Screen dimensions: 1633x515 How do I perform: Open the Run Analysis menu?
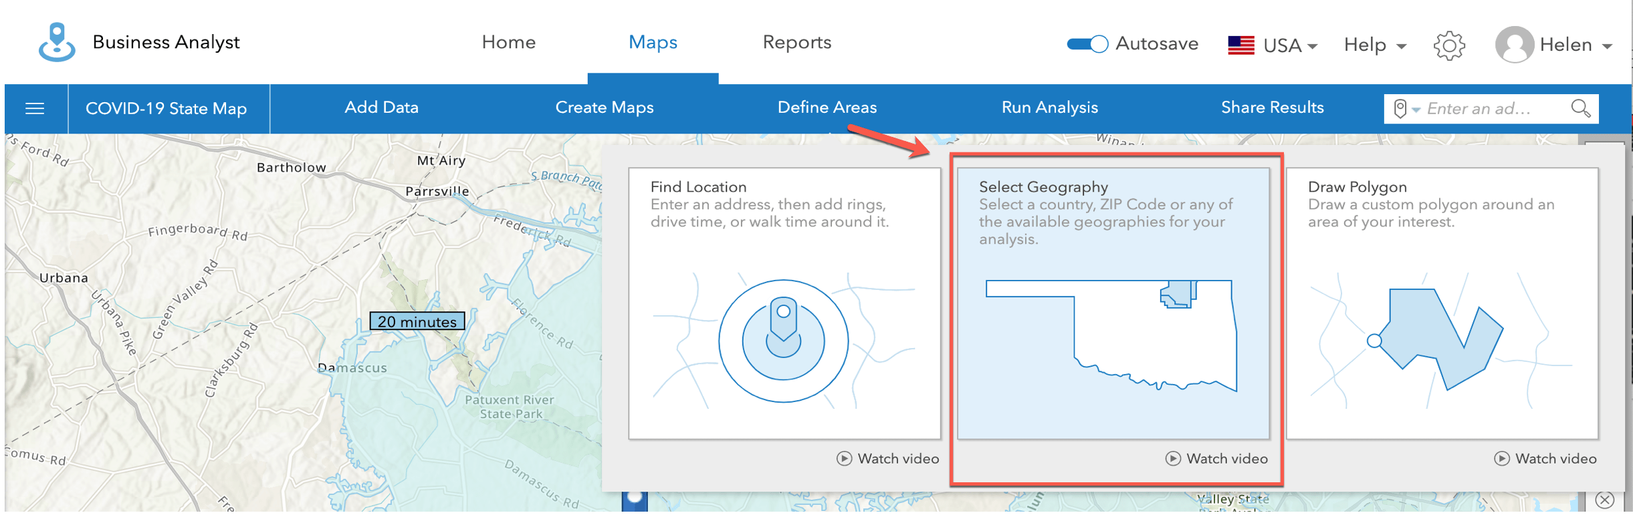click(x=1050, y=108)
